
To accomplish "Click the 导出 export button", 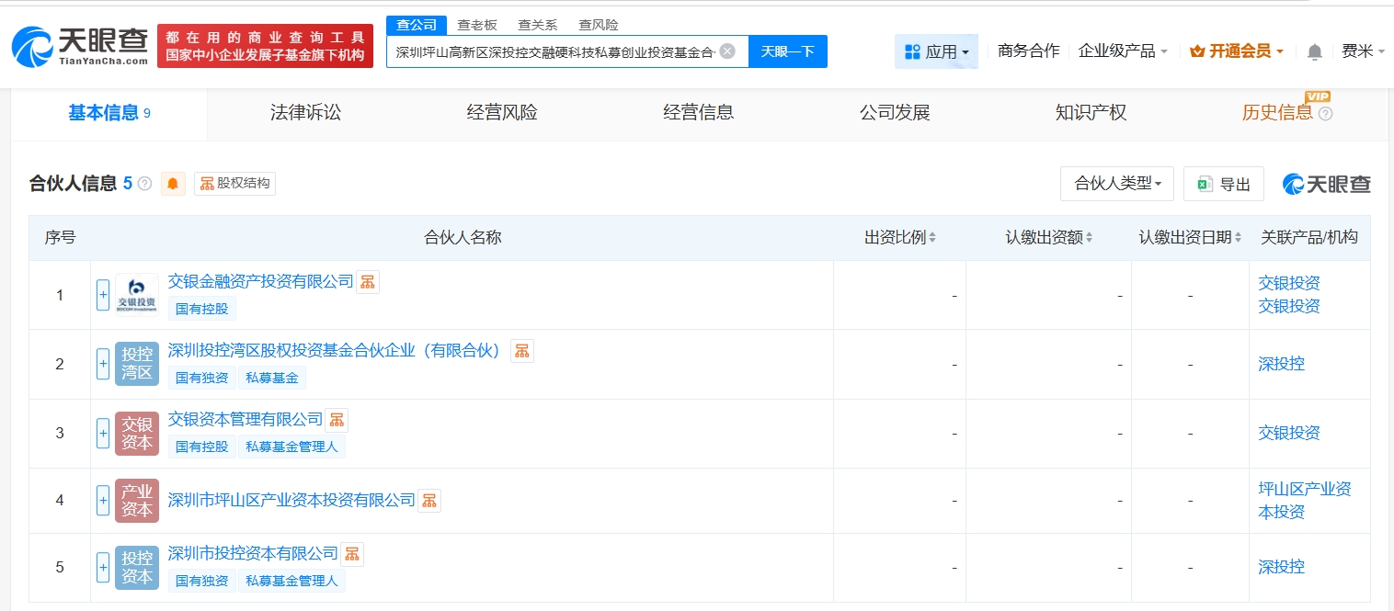I will (1224, 184).
